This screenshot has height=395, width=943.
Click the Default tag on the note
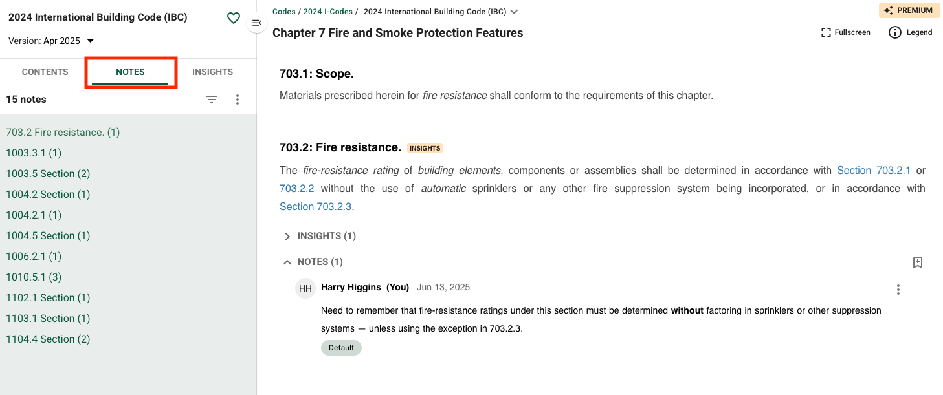[341, 348]
